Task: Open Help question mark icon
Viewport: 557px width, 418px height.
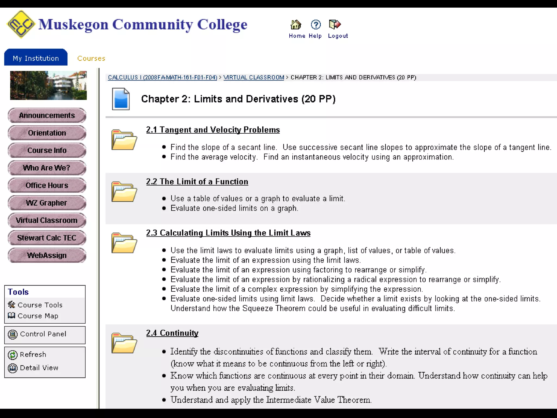Action: coord(315,25)
